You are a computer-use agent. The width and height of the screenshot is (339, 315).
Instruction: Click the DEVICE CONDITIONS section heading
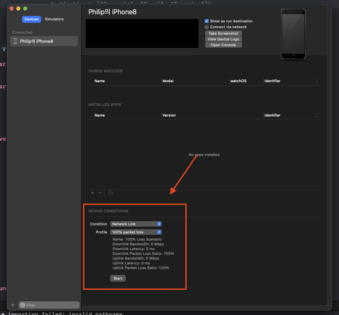coord(108,211)
